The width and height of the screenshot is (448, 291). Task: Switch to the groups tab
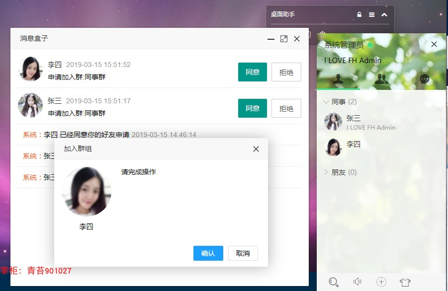pyautogui.click(x=381, y=79)
